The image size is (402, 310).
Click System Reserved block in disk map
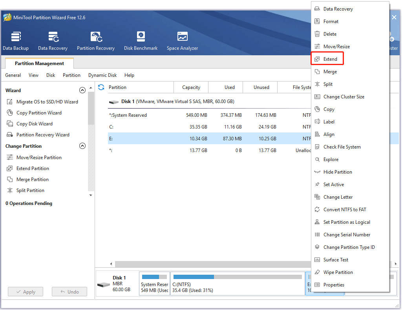pyautogui.click(x=154, y=284)
